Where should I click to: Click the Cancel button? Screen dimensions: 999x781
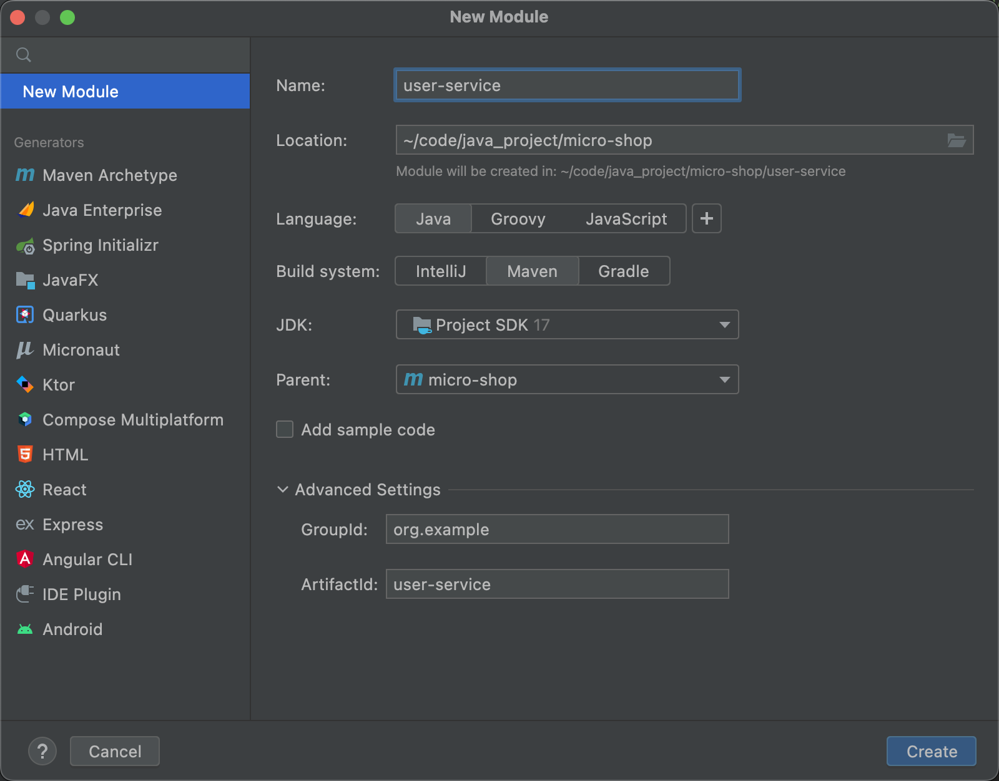coord(115,751)
